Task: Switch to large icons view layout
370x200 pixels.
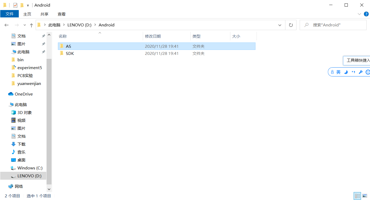Action: (x=365, y=196)
